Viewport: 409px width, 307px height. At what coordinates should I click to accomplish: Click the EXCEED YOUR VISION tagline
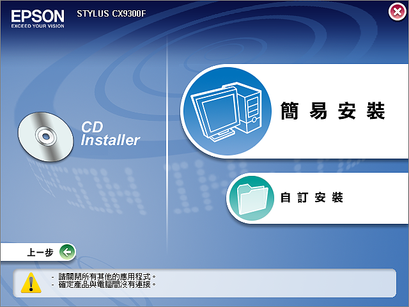[x=38, y=26]
